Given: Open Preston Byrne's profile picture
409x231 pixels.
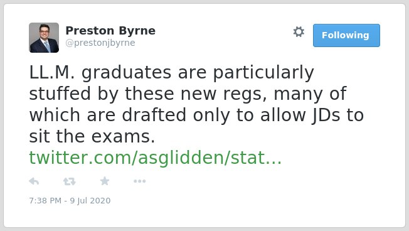Looking at the screenshot, I should pyautogui.click(x=44, y=38).
